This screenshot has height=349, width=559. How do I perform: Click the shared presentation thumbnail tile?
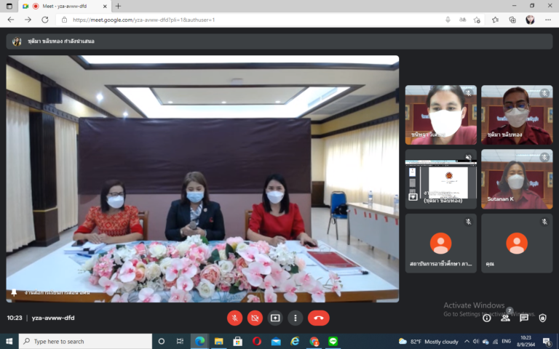(x=441, y=179)
